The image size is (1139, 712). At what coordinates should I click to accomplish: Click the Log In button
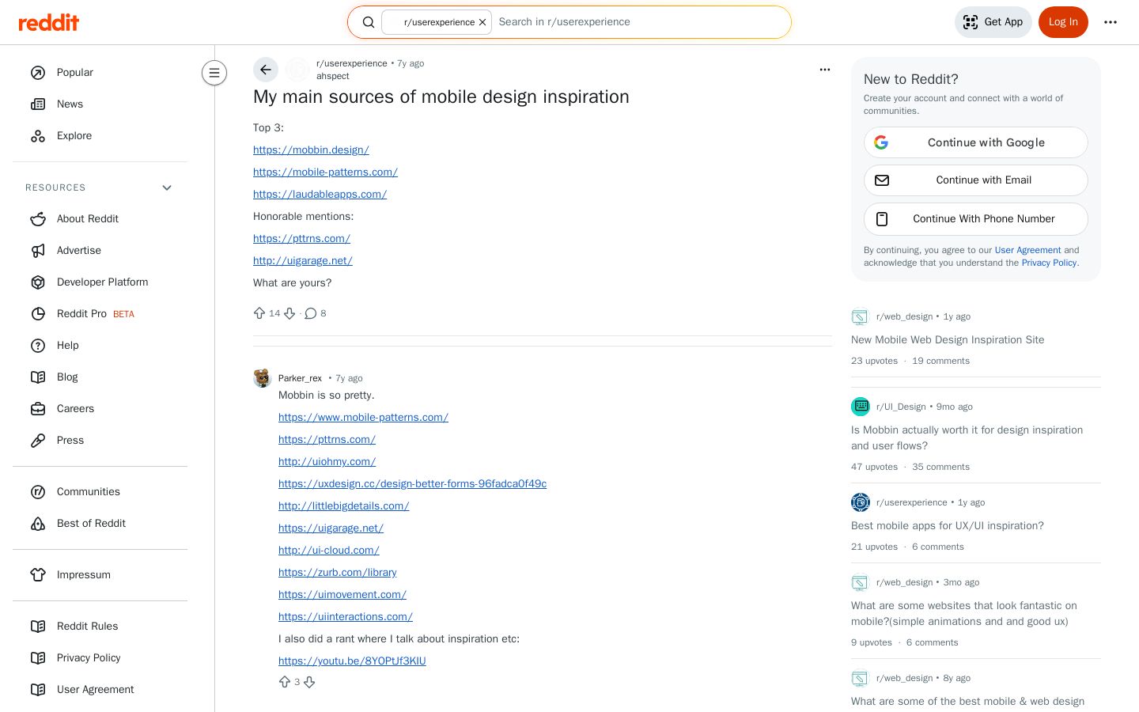pos(1063,22)
